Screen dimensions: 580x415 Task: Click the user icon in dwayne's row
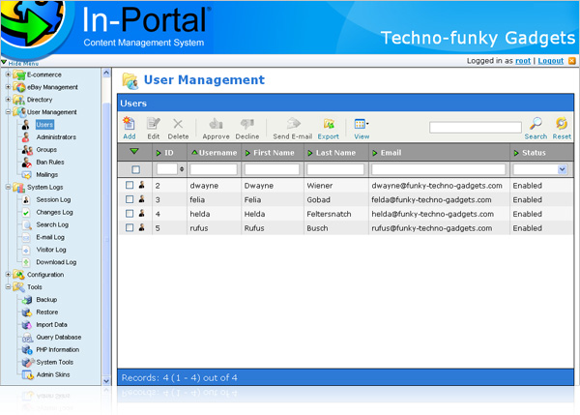click(x=142, y=185)
